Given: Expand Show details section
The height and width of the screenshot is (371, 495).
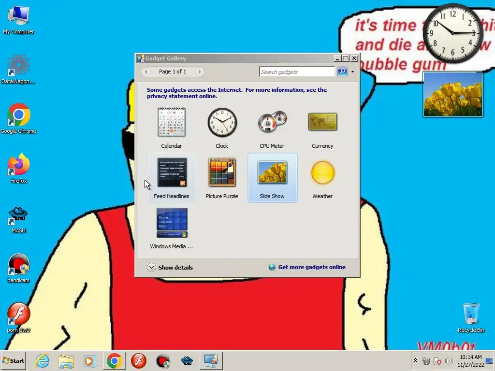Looking at the screenshot, I should (x=170, y=267).
